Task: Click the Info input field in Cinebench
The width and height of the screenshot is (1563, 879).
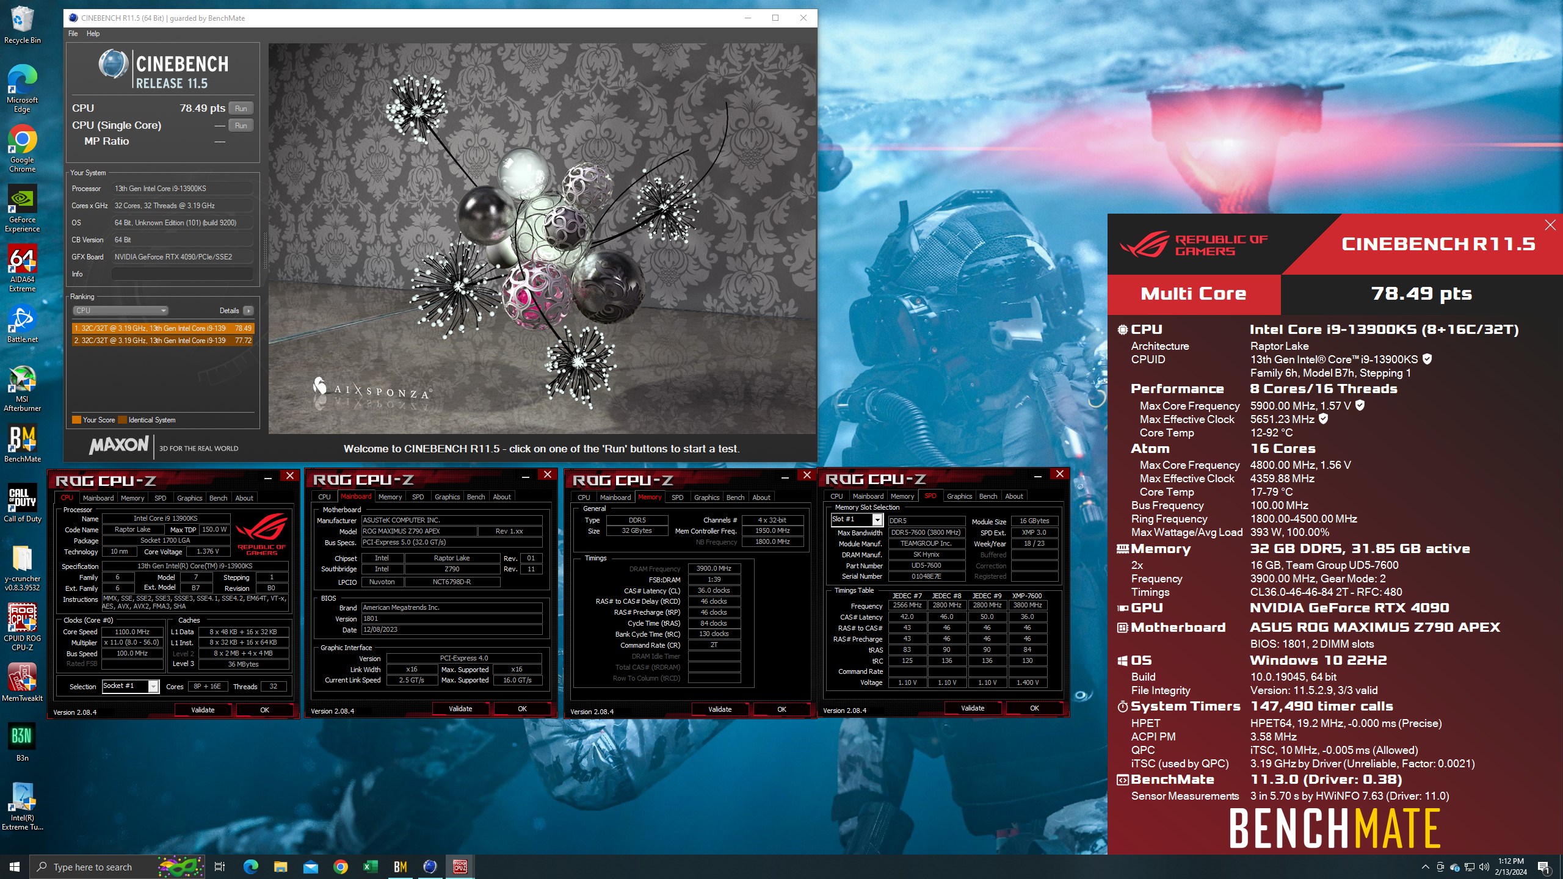Action: point(183,274)
